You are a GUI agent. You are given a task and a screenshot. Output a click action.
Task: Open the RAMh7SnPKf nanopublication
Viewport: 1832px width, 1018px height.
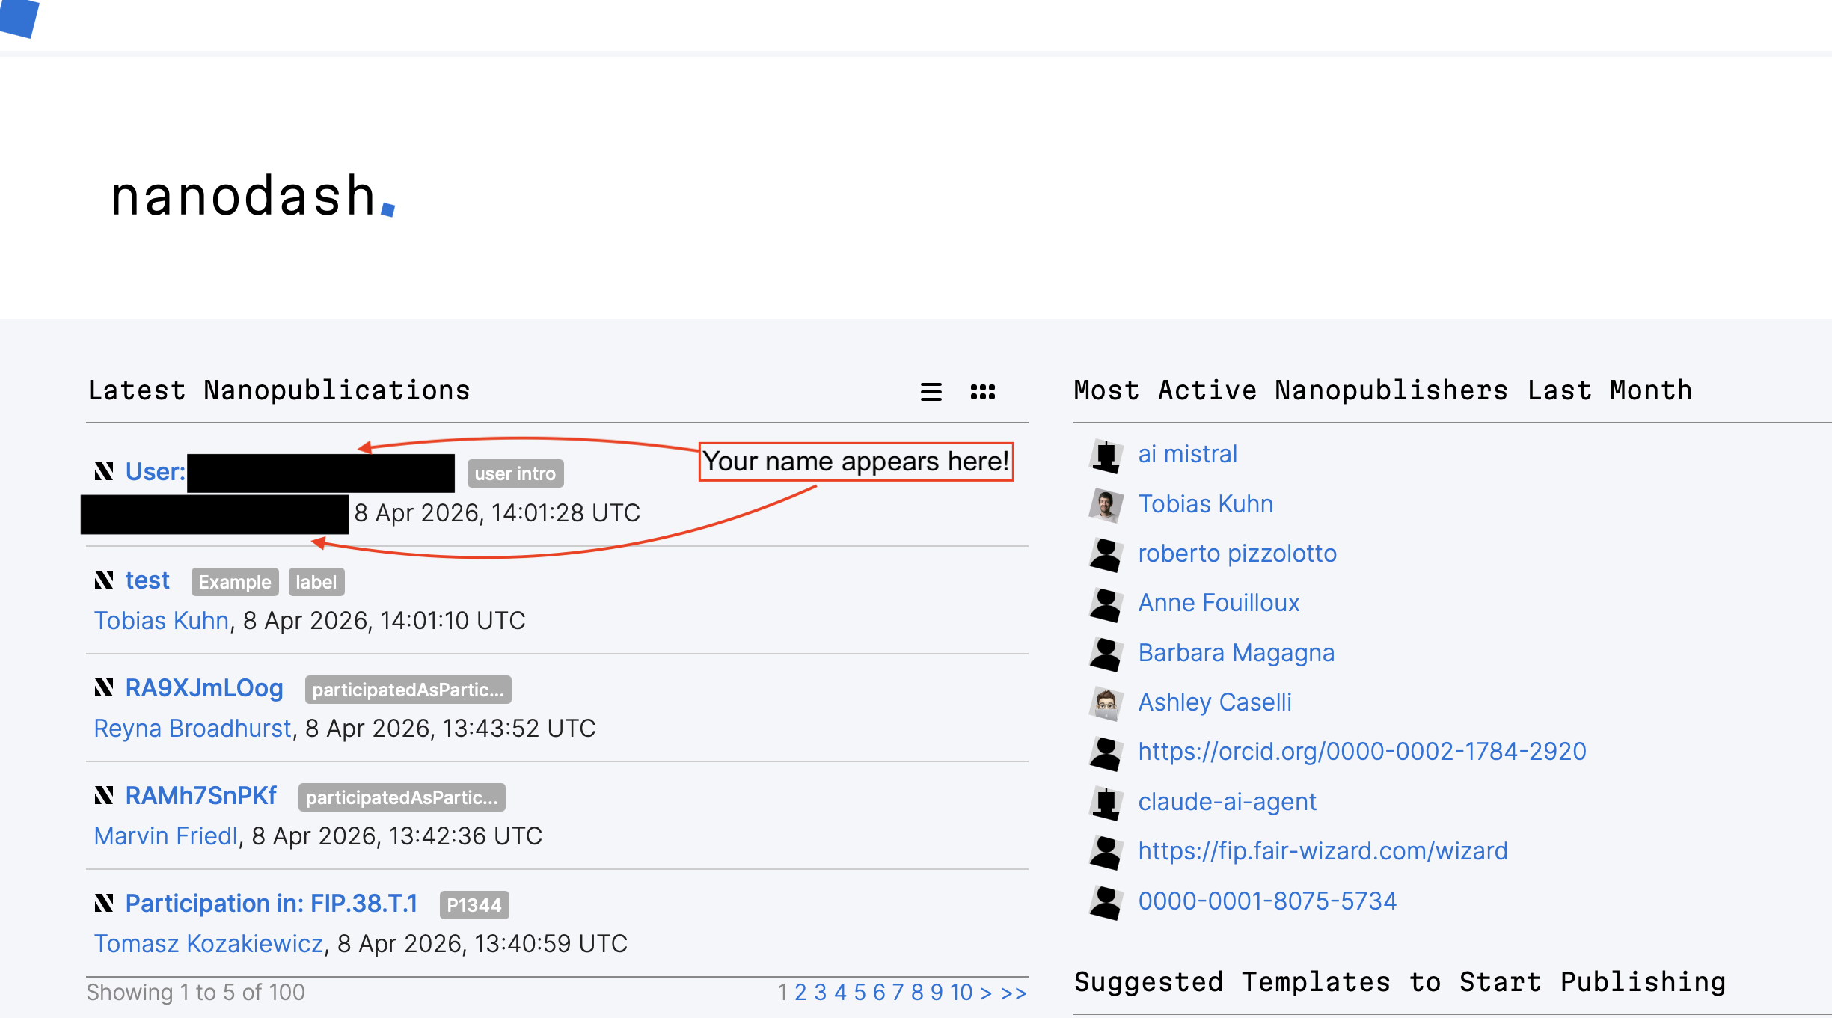coord(200,796)
